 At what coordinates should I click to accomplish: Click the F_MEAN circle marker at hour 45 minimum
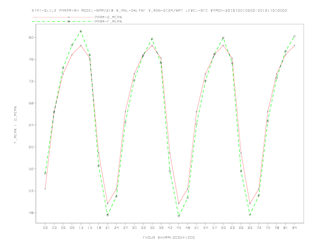coord(179,216)
